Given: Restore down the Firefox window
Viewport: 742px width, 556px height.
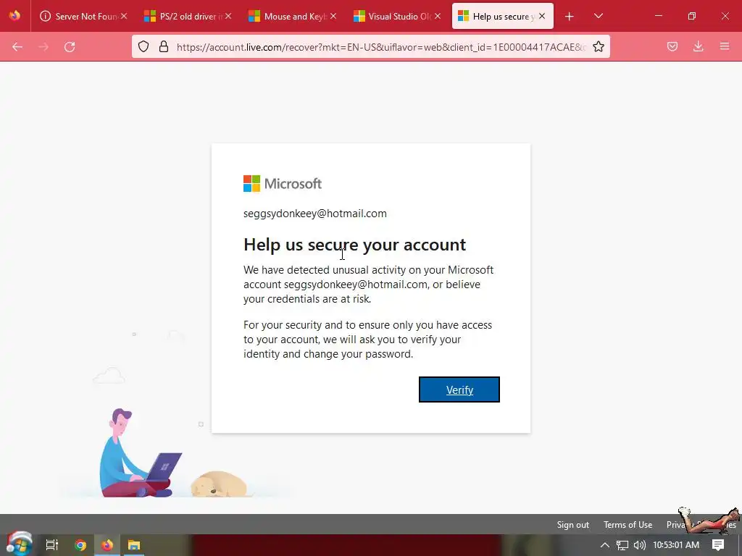Looking at the screenshot, I should pos(691,16).
